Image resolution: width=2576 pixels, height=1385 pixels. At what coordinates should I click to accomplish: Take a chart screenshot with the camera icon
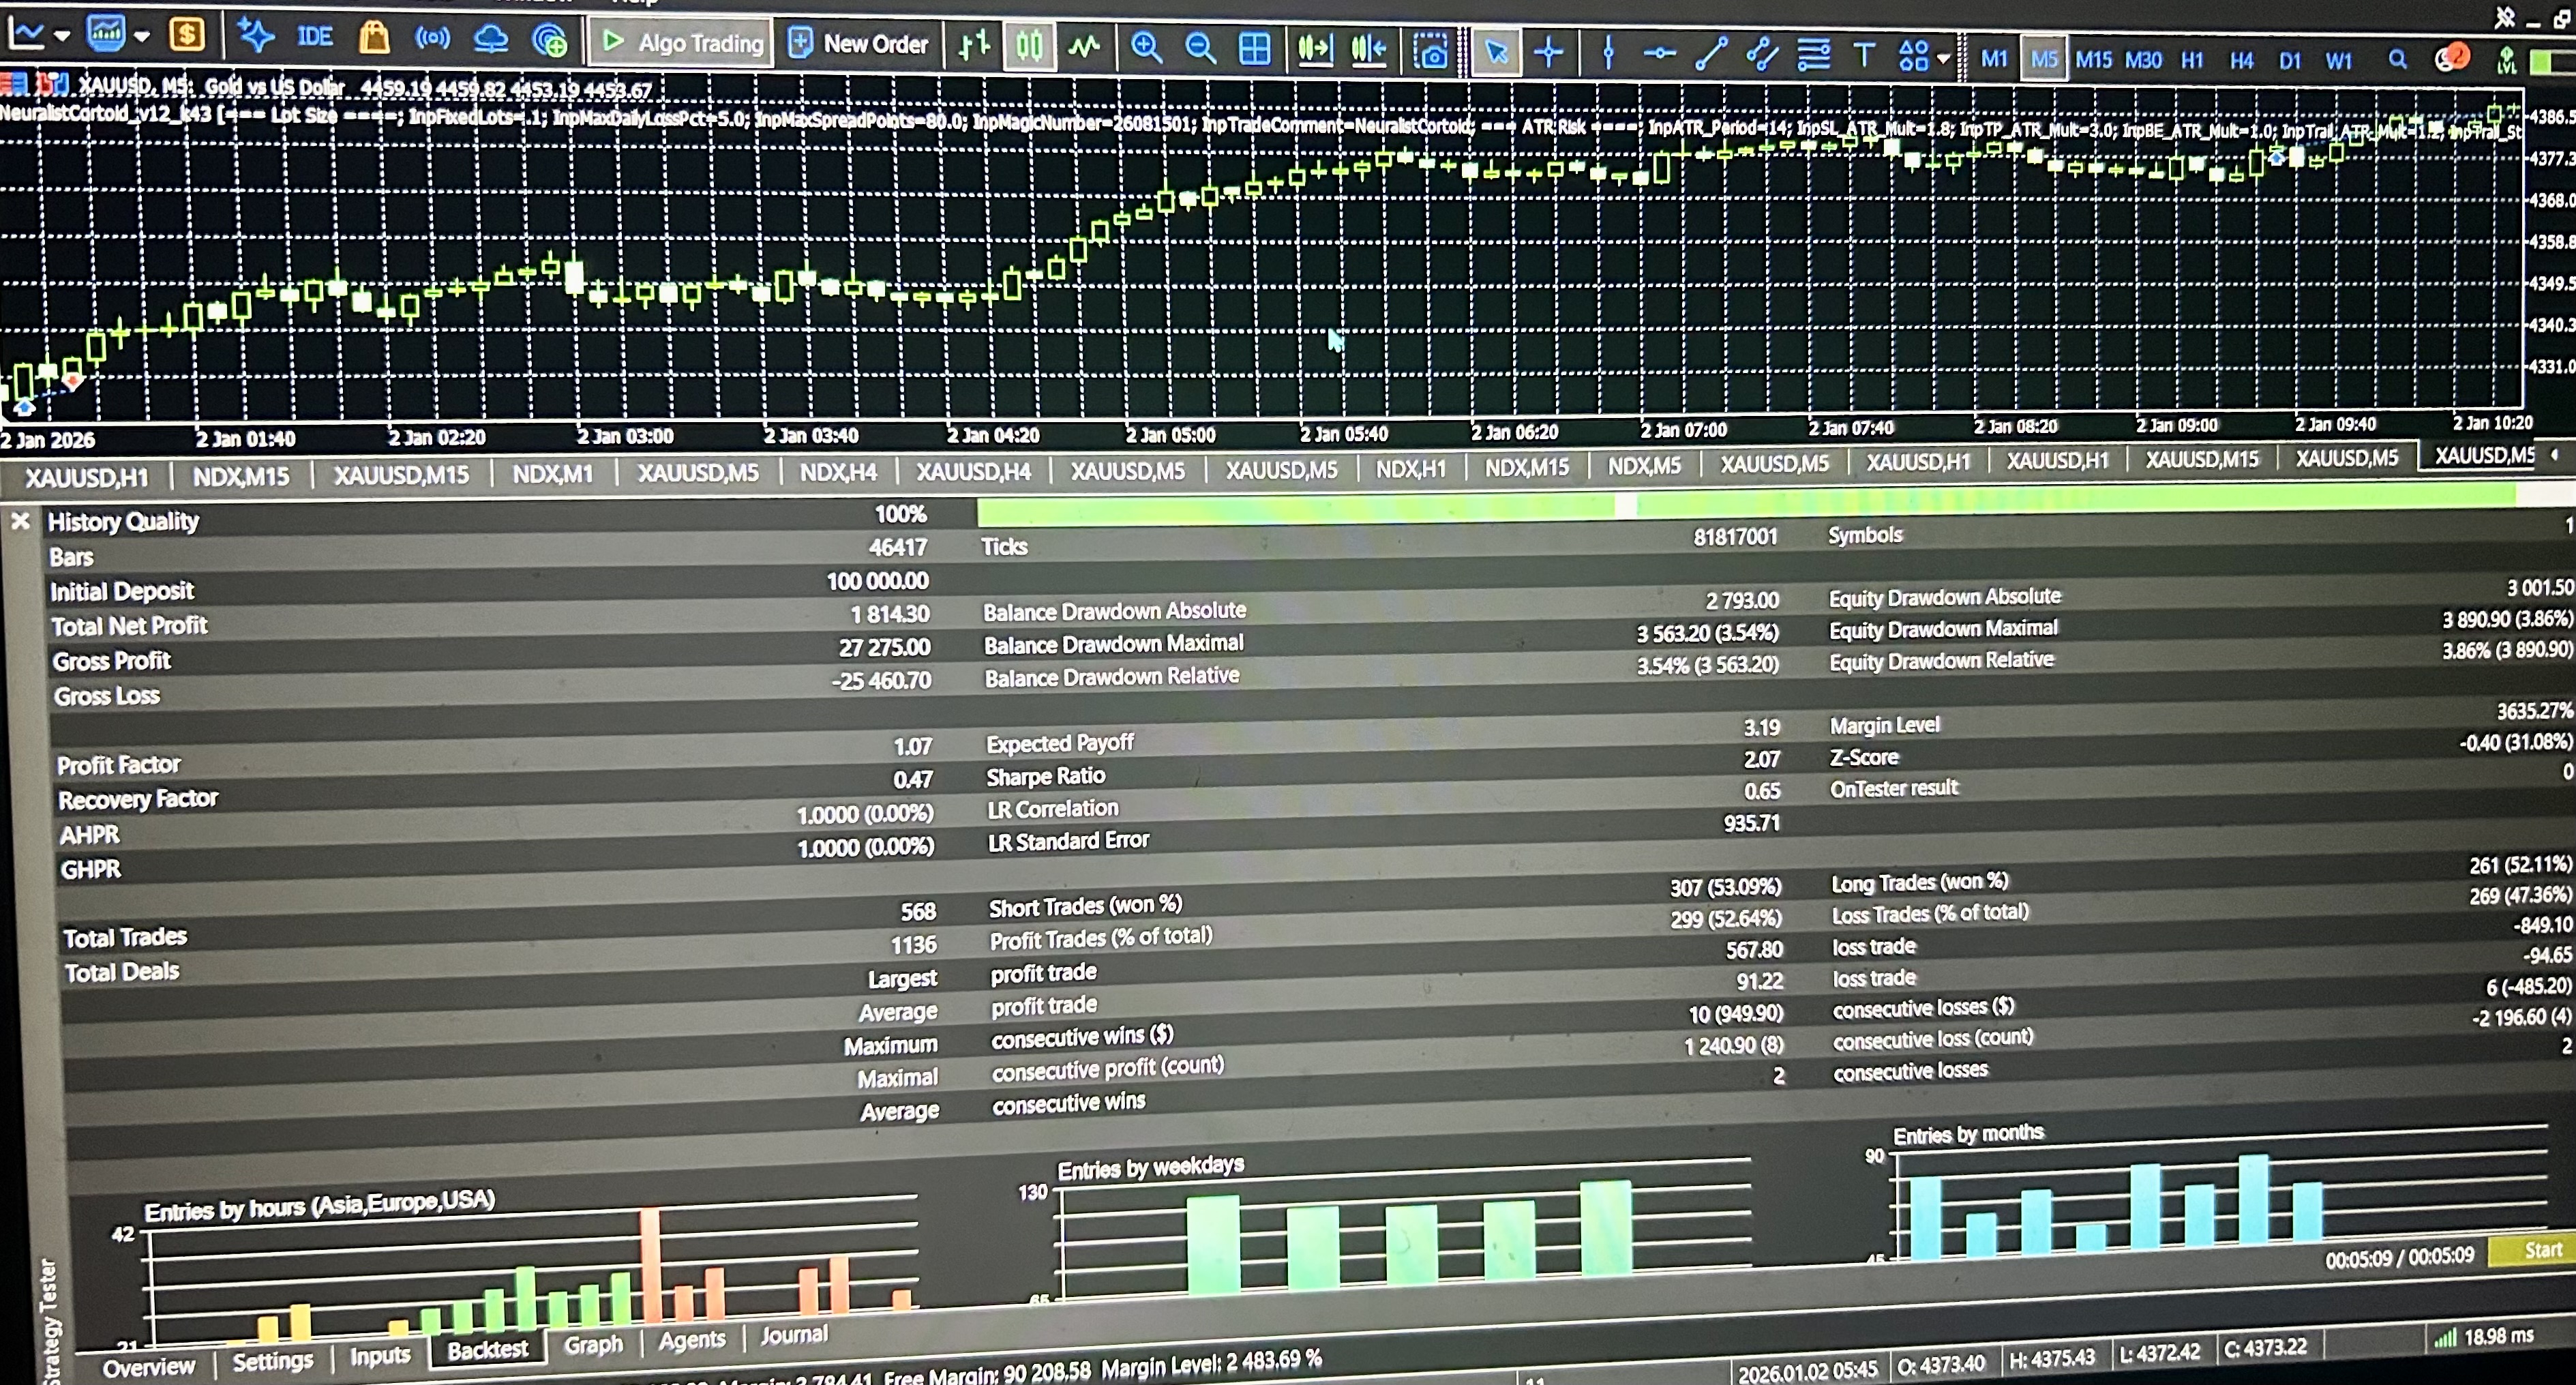click(x=1430, y=51)
